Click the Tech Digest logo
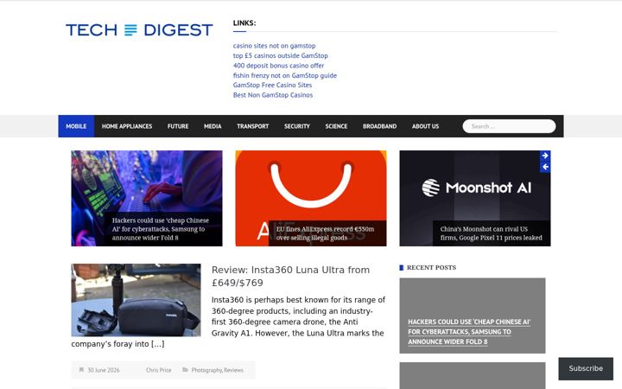 tap(139, 29)
